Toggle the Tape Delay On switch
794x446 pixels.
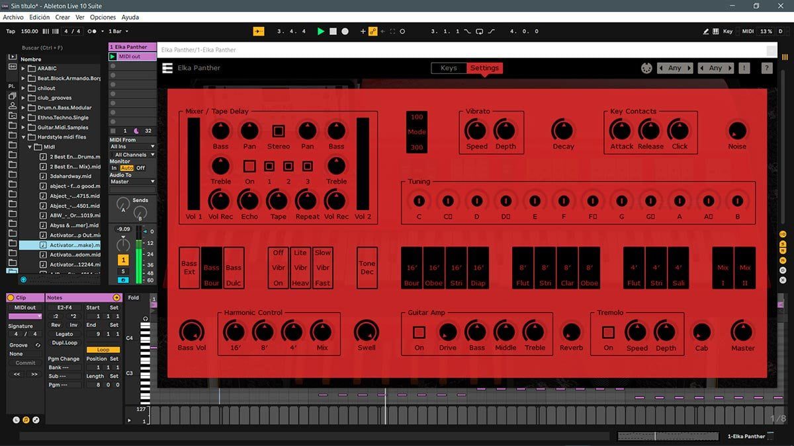coord(249,167)
